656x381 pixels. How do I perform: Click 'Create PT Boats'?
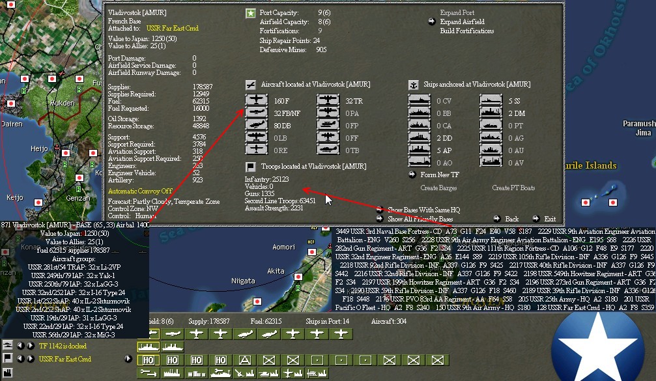point(513,188)
